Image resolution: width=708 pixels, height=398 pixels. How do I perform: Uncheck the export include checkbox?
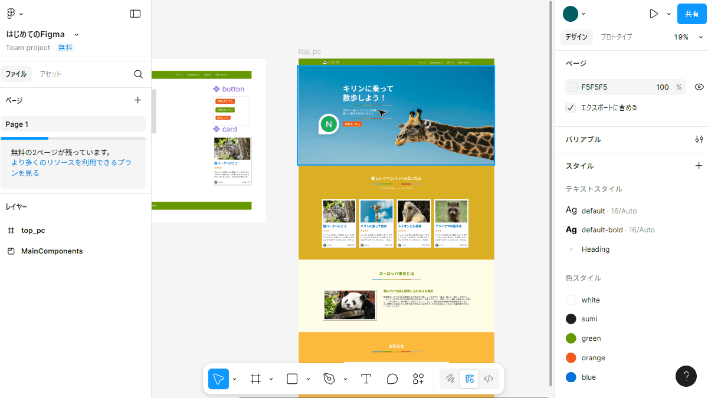tap(571, 108)
